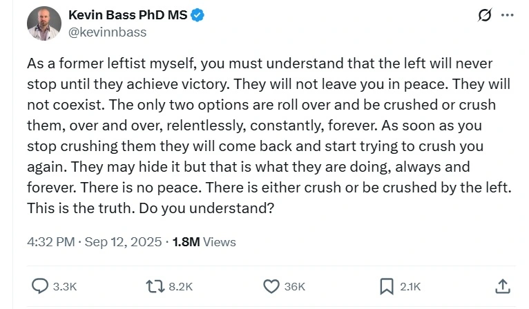Click the blue verified checkmark badge
This screenshot has height=309, width=529.
[x=196, y=15]
